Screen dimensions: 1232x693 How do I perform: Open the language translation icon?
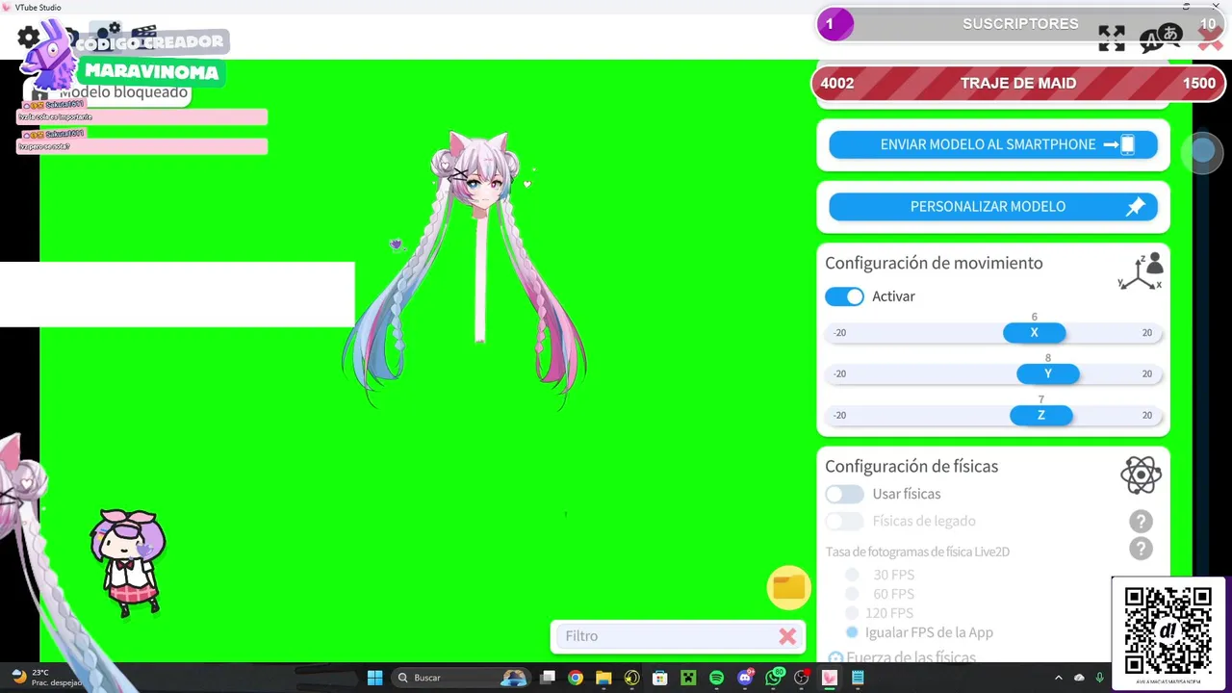pyautogui.click(x=1161, y=38)
